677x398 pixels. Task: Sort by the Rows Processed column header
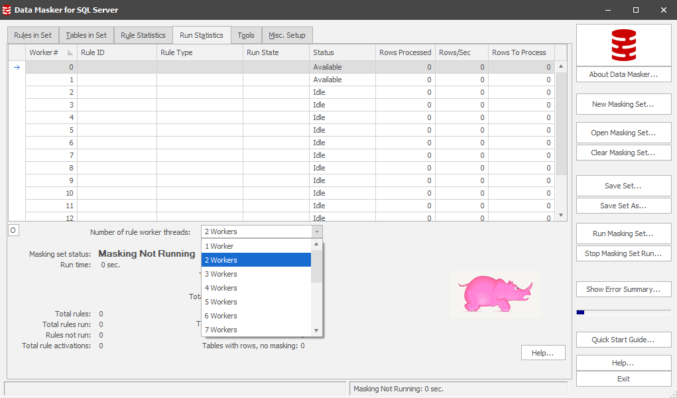pyautogui.click(x=405, y=52)
